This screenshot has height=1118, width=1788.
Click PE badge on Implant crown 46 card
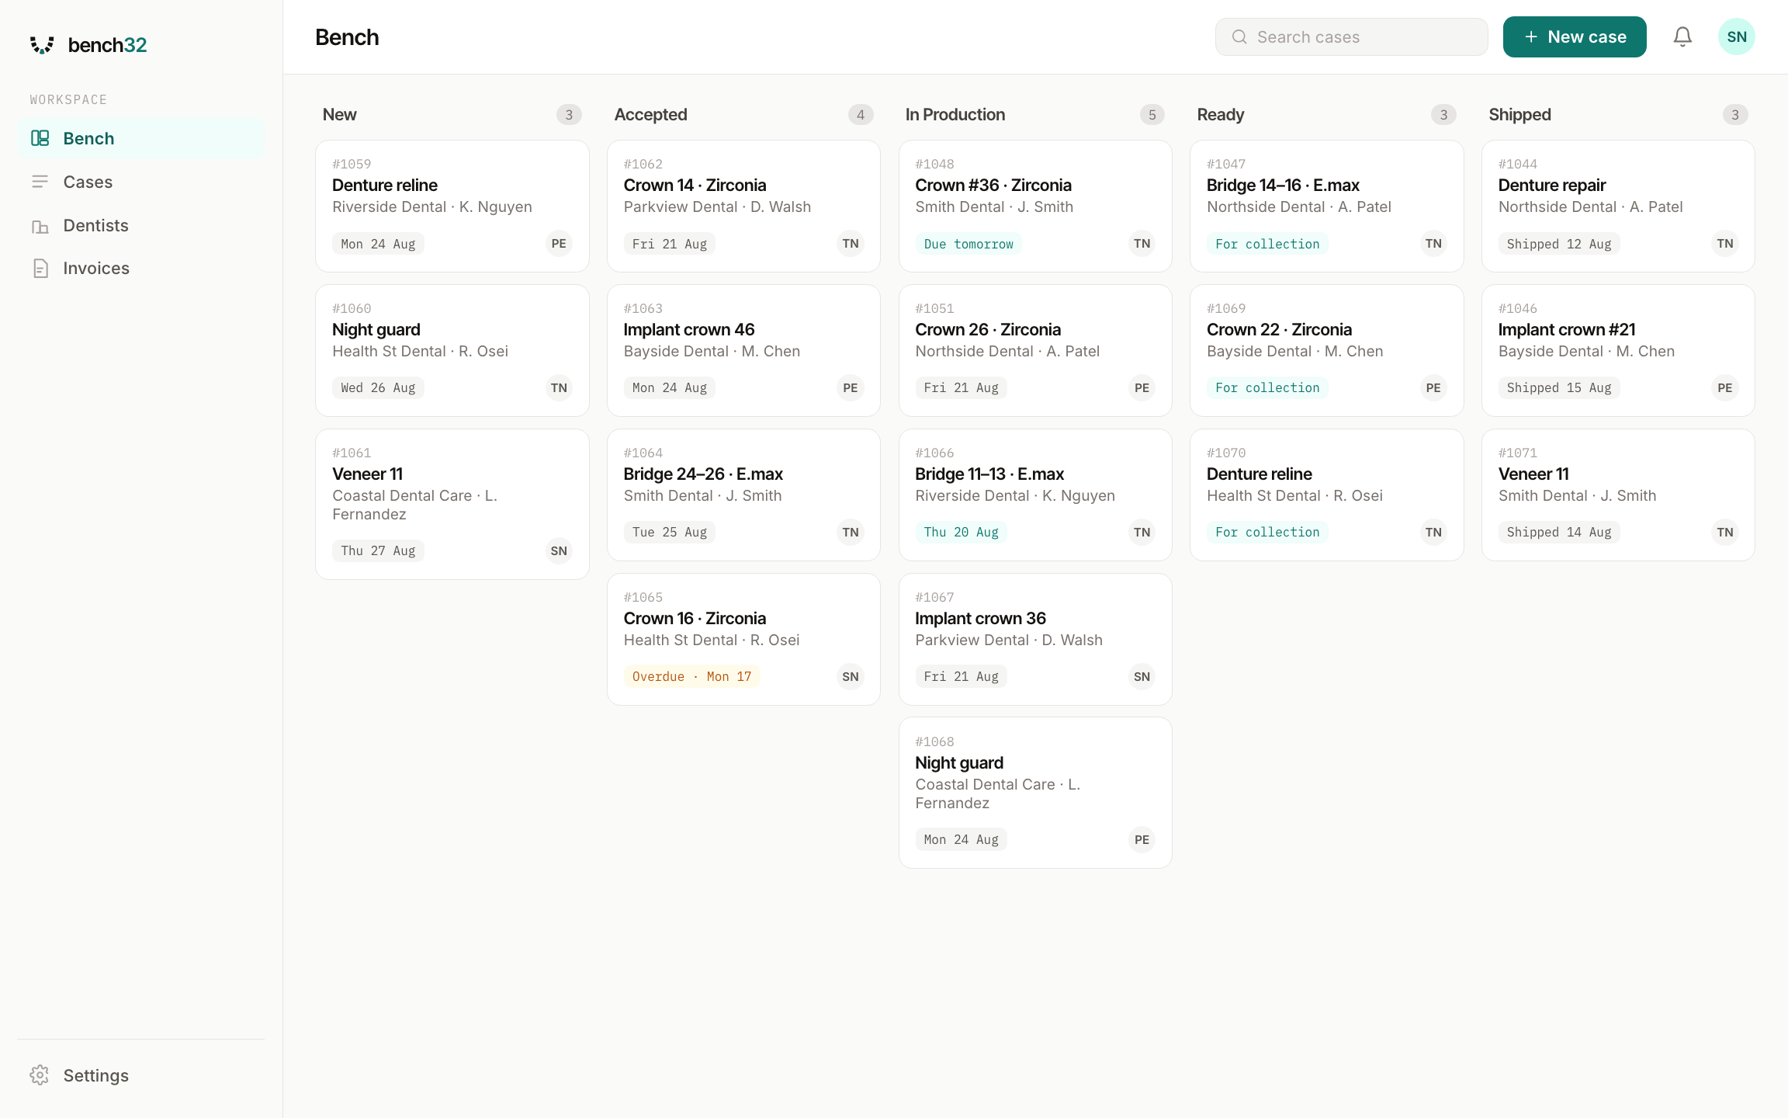coord(851,388)
